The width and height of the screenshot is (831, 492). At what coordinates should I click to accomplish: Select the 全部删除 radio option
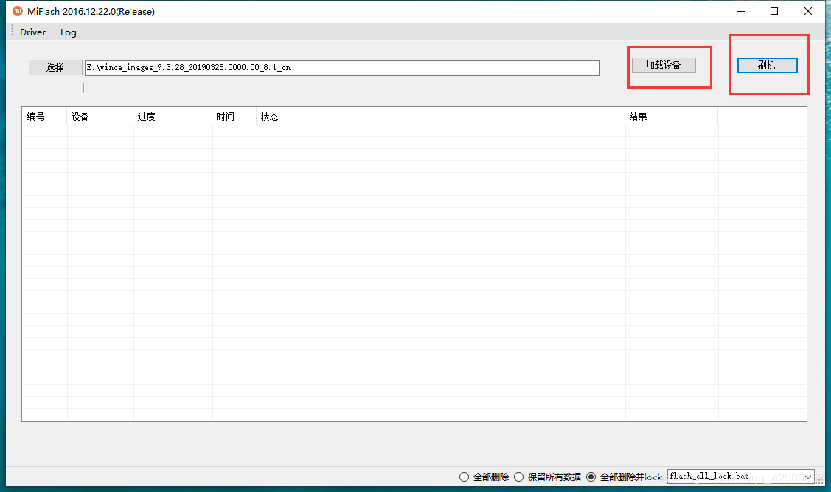coord(484,477)
